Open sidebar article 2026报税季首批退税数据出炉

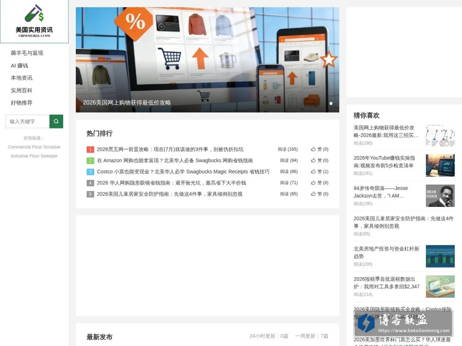pyautogui.click(x=387, y=283)
